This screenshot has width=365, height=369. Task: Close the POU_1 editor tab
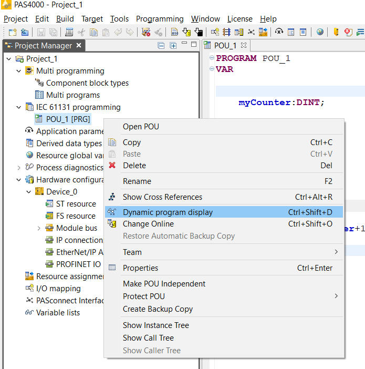(244, 45)
